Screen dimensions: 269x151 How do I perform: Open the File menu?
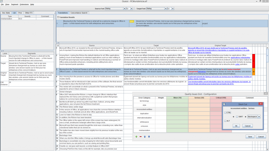(x=2, y=4)
